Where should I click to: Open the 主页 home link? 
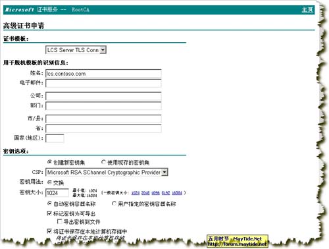[307, 10]
